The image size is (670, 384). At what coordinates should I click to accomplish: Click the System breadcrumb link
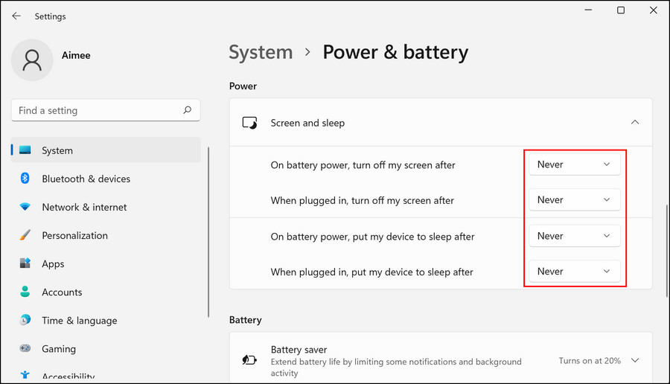pos(261,53)
